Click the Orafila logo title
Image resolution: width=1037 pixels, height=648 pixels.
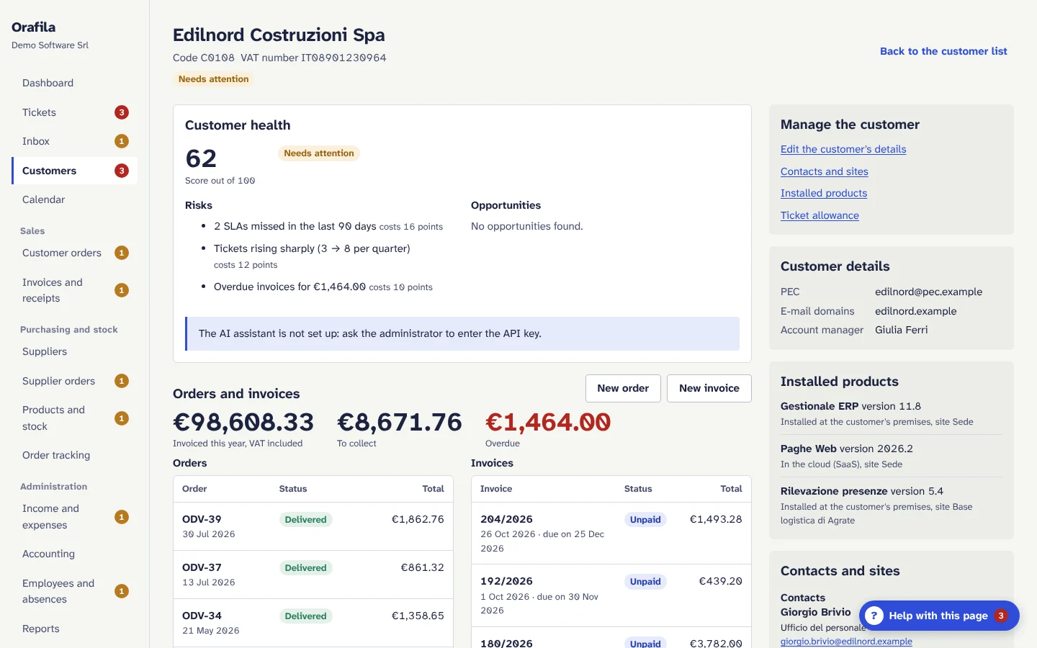pyautogui.click(x=33, y=27)
